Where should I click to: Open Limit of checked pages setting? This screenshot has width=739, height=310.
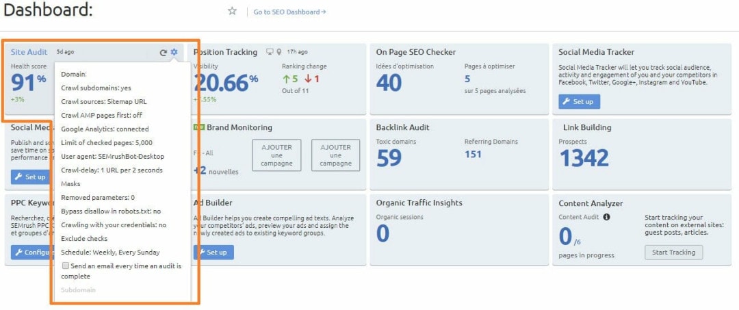click(x=107, y=142)
